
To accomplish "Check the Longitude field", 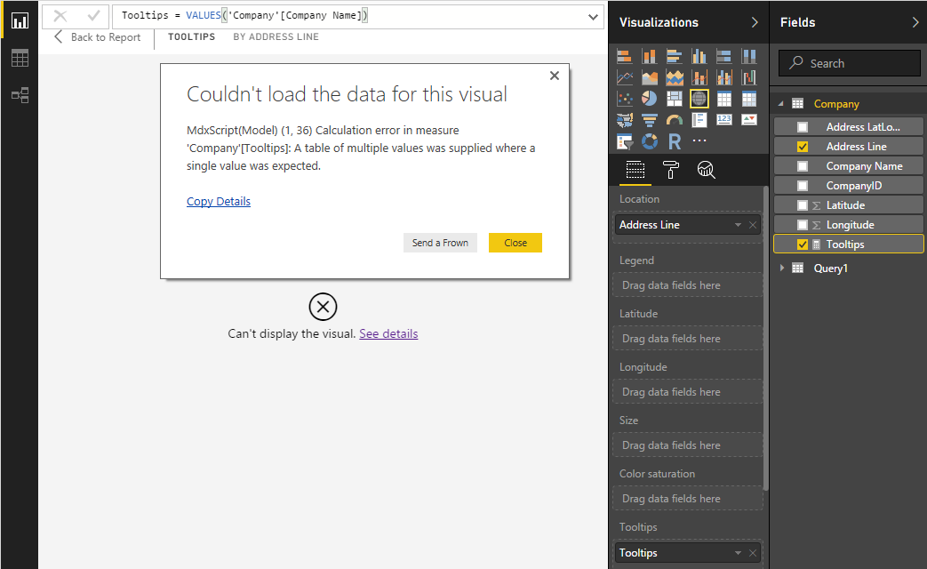I will (x=803, y=225).
